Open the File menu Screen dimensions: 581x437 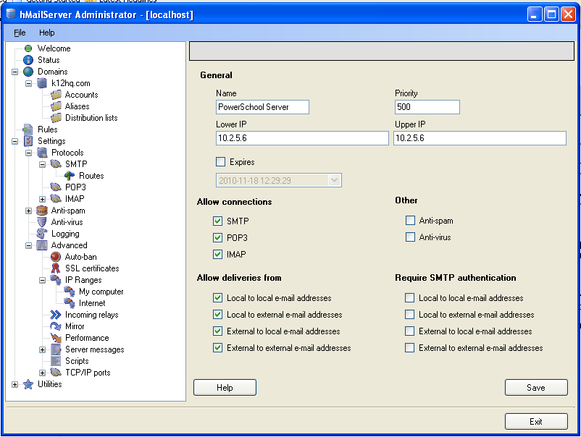point(20,33)
